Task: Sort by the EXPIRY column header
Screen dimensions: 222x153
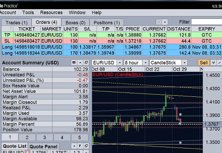Action: click(207, 29)
